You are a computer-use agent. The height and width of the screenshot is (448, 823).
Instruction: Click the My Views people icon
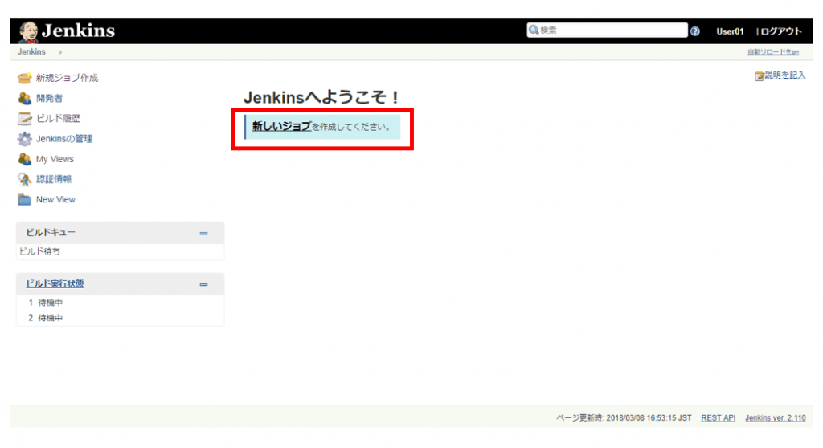point(24,159)
